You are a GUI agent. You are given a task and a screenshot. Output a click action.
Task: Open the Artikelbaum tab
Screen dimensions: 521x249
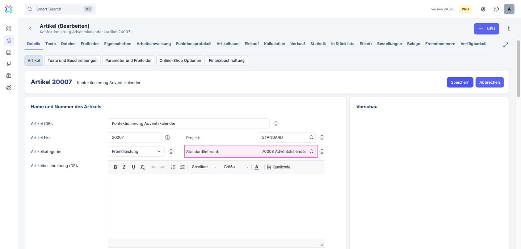228,44
